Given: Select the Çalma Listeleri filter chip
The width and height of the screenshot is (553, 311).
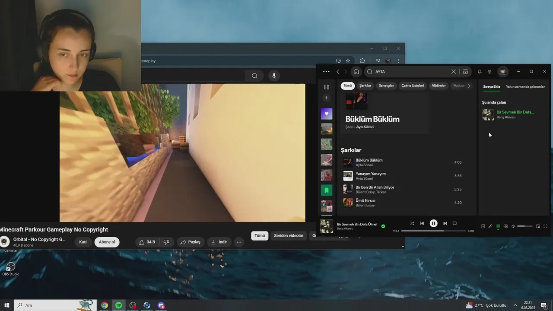Looking at the screenshot, I should 413,86.
